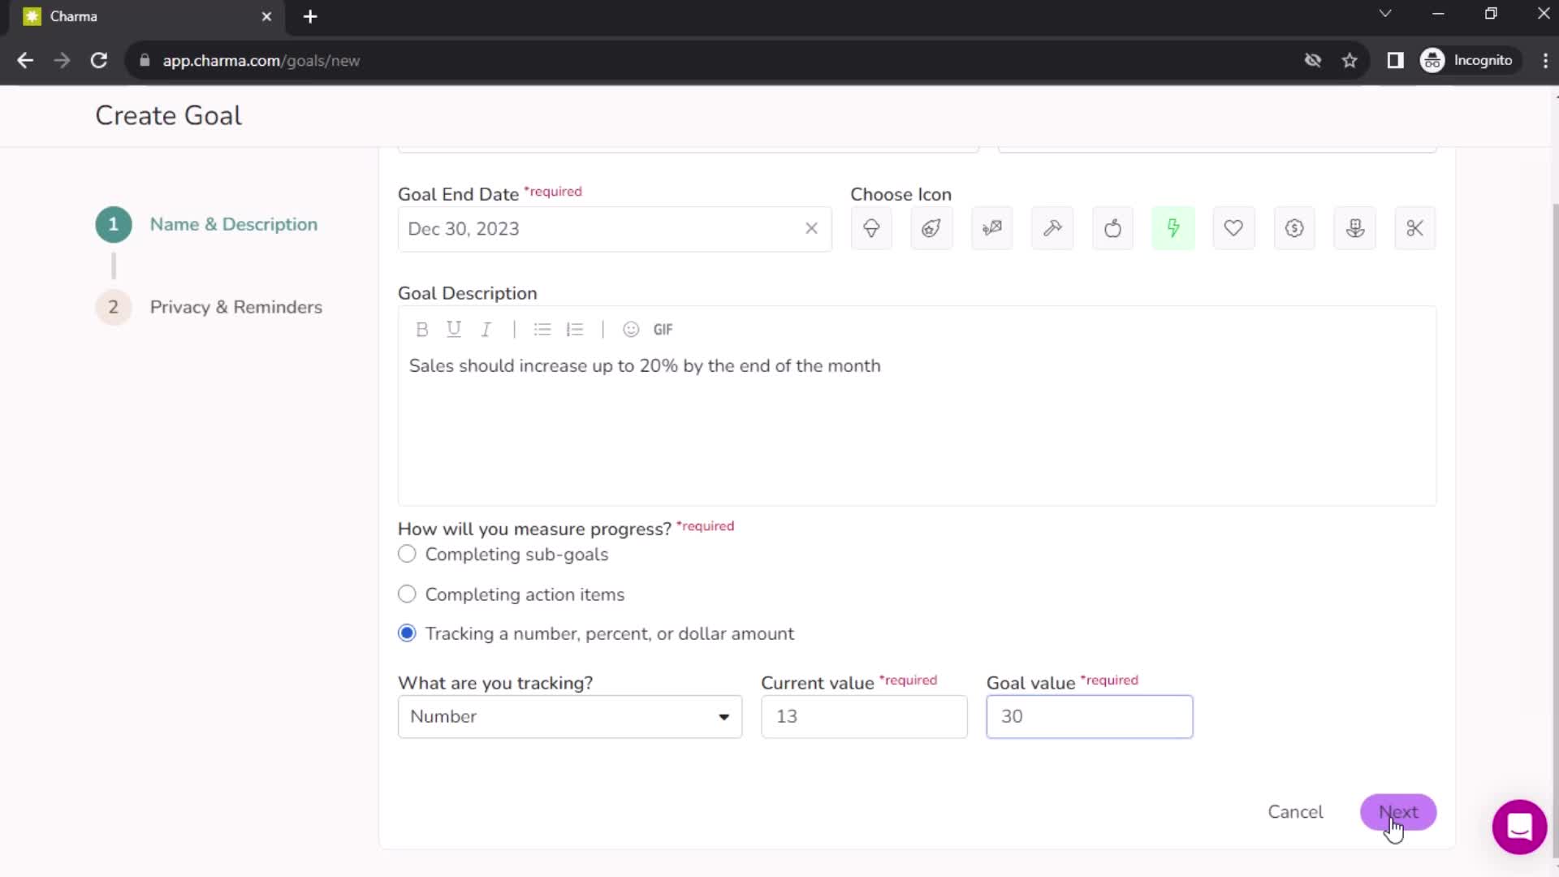Click Goal value input field

(x=1090, y=716)
